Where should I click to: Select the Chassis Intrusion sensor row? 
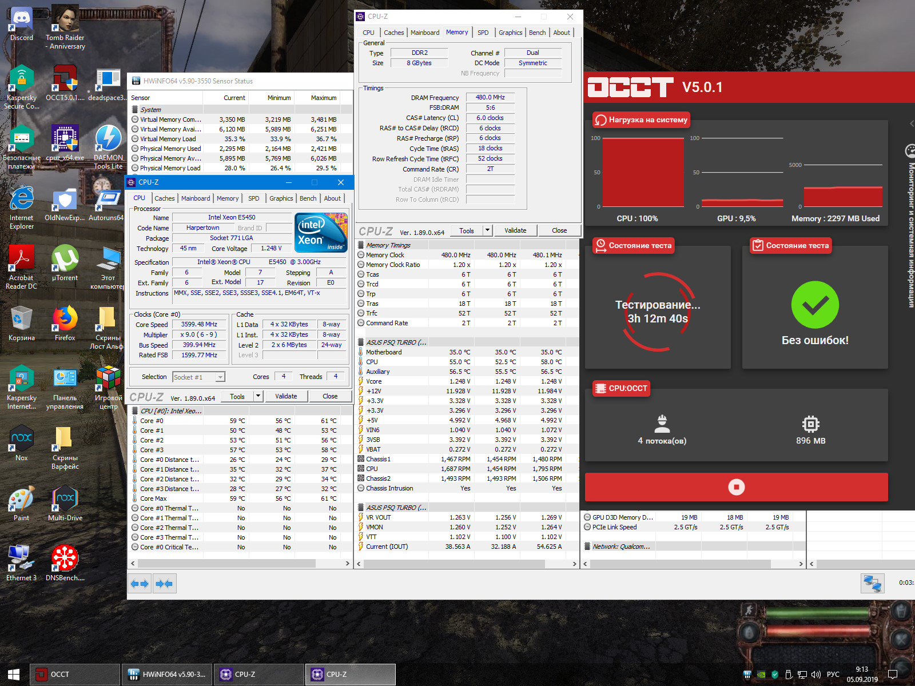pos(468,488)
